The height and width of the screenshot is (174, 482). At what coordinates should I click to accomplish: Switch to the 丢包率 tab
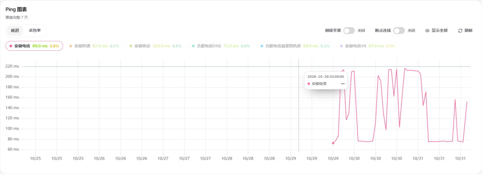click(x=35, y=30)
